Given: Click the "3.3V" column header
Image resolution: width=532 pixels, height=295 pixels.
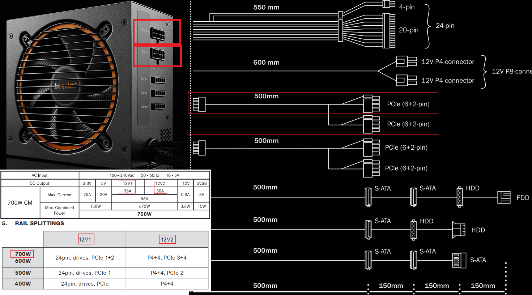Looking at the screenshot, I should [87, 183].
